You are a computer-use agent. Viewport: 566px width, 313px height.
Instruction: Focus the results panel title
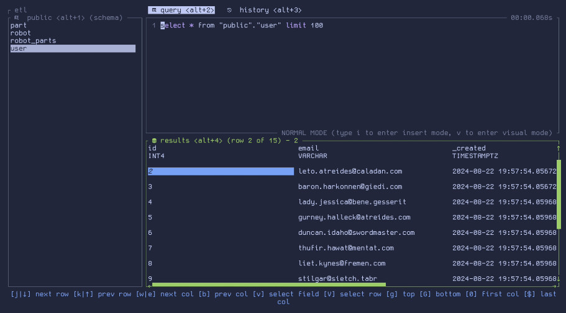click(229, 141)
